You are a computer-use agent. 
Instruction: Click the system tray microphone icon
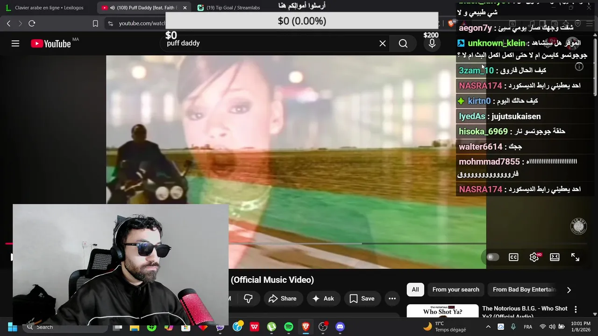coord(513,327)
